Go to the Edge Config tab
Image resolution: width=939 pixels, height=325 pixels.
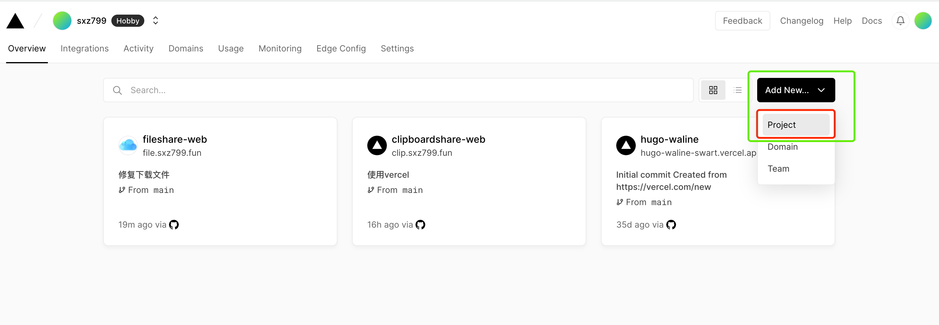341,49
